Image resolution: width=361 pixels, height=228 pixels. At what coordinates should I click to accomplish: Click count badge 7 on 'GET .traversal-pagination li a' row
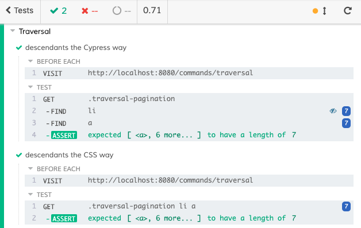pyautogui.click(x=346, y=206)
